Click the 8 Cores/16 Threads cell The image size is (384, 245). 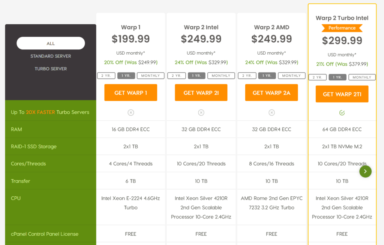click(x=271, y=164)
